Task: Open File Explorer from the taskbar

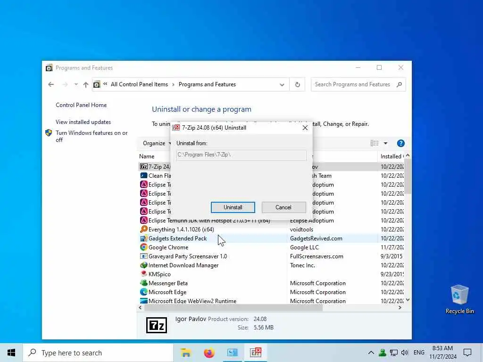Action: coord(186,353)
